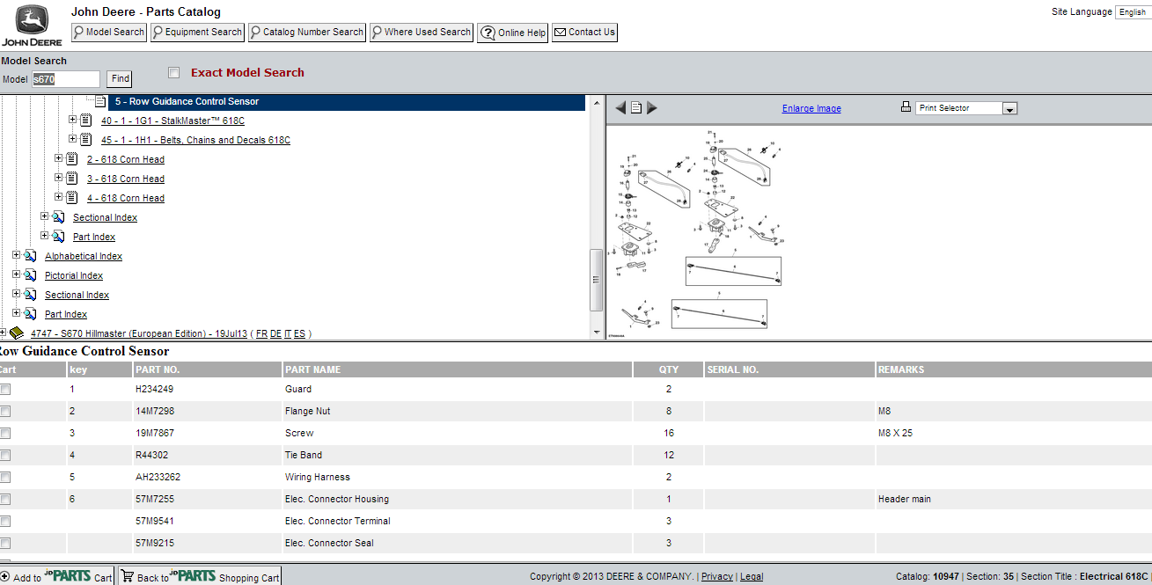Screen dimensions: 1152x585
Task: Open the Contact Us page
Action: (x=585, y=33)
